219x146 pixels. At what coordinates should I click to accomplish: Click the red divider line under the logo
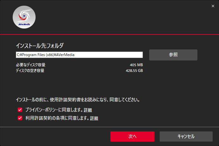[x=109, y=35]
